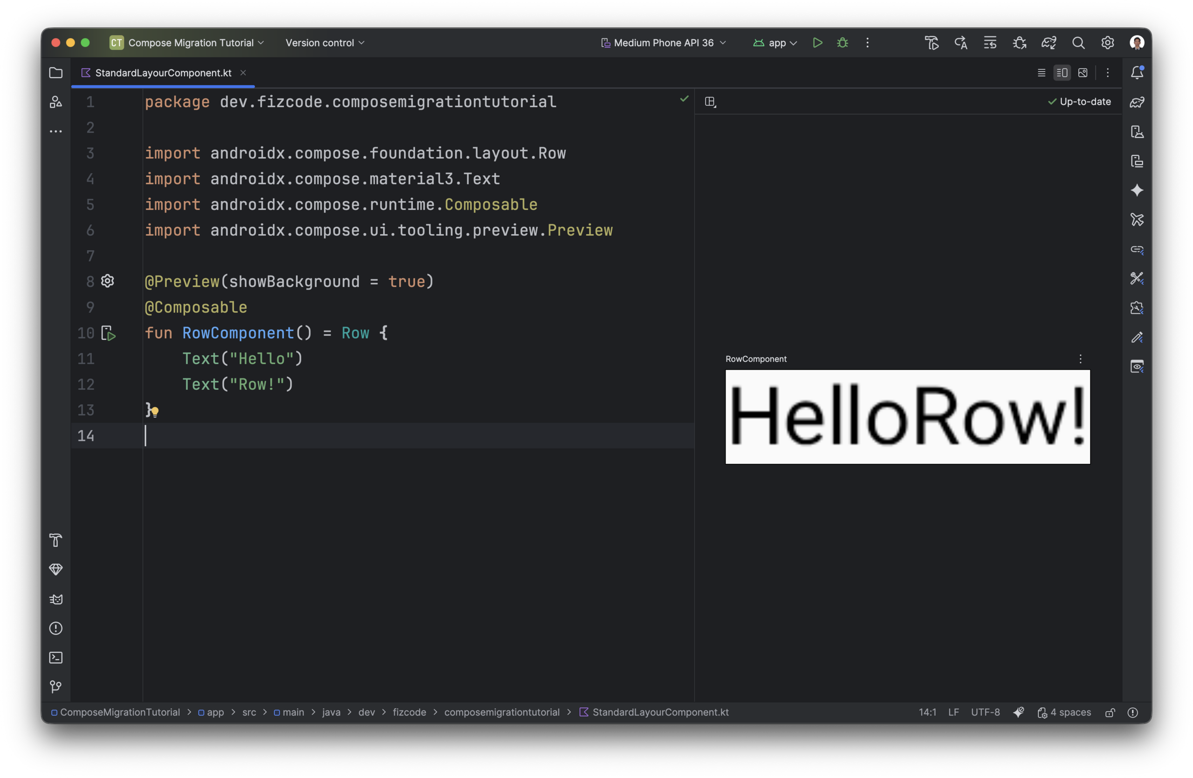Switch editor to Split view mode
This screenshot has height=778, width=1193.
tap(1062, 73)
